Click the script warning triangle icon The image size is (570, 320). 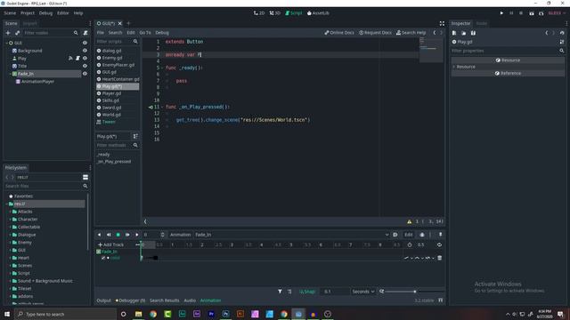tap(410, 221)
